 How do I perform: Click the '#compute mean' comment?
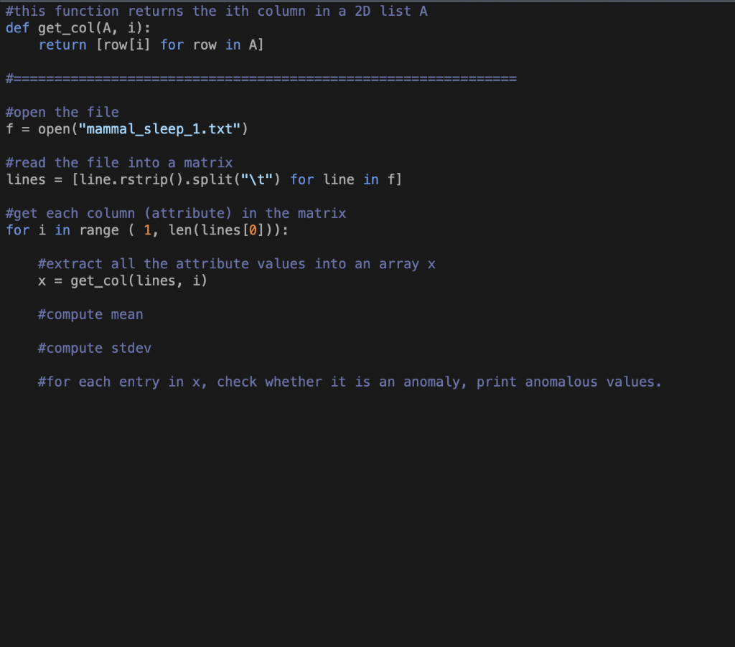click(x=90, y=315)
